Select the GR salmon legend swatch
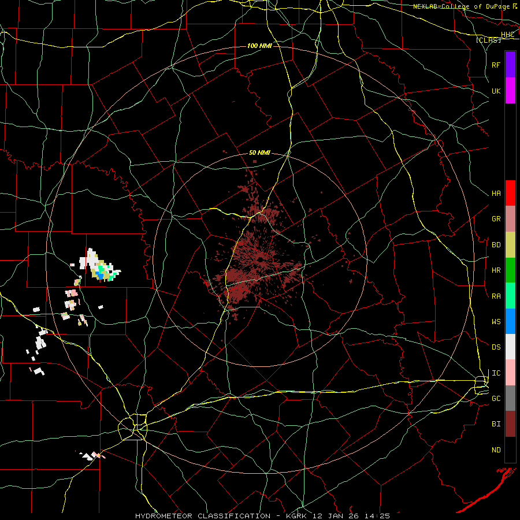520x520 pixels. click(510, 219)
